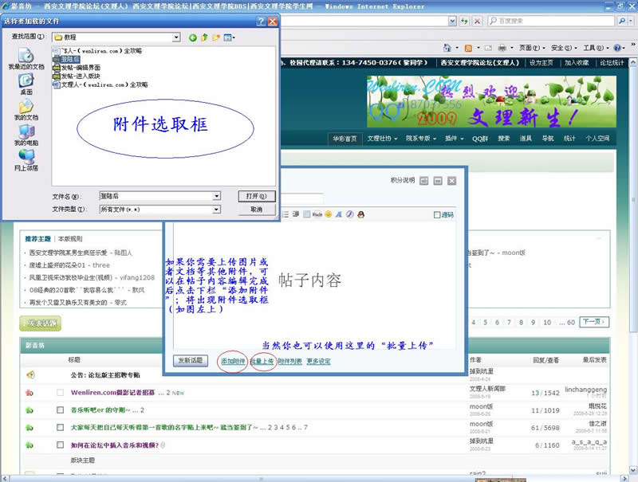Open view menu icon in file dialog
Image resolution: width=638 pixels, height=482 pixels.
point(229,37)
